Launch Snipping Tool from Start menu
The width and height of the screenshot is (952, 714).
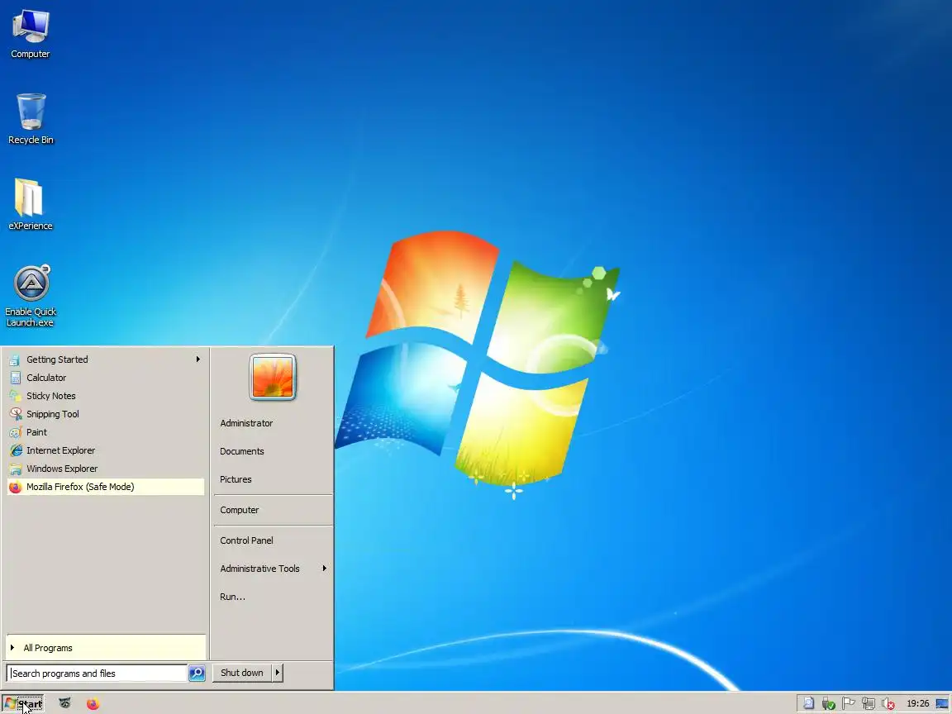tap(106, 414)
